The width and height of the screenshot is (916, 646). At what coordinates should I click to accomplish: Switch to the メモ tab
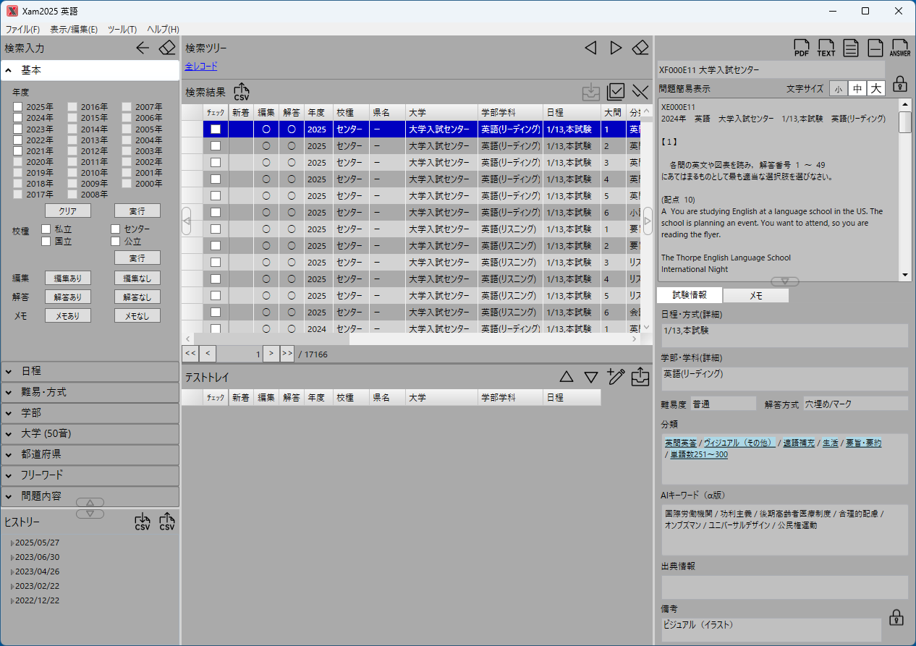coord(756,295)
